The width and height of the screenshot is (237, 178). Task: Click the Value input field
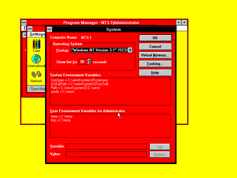point(106,154)
